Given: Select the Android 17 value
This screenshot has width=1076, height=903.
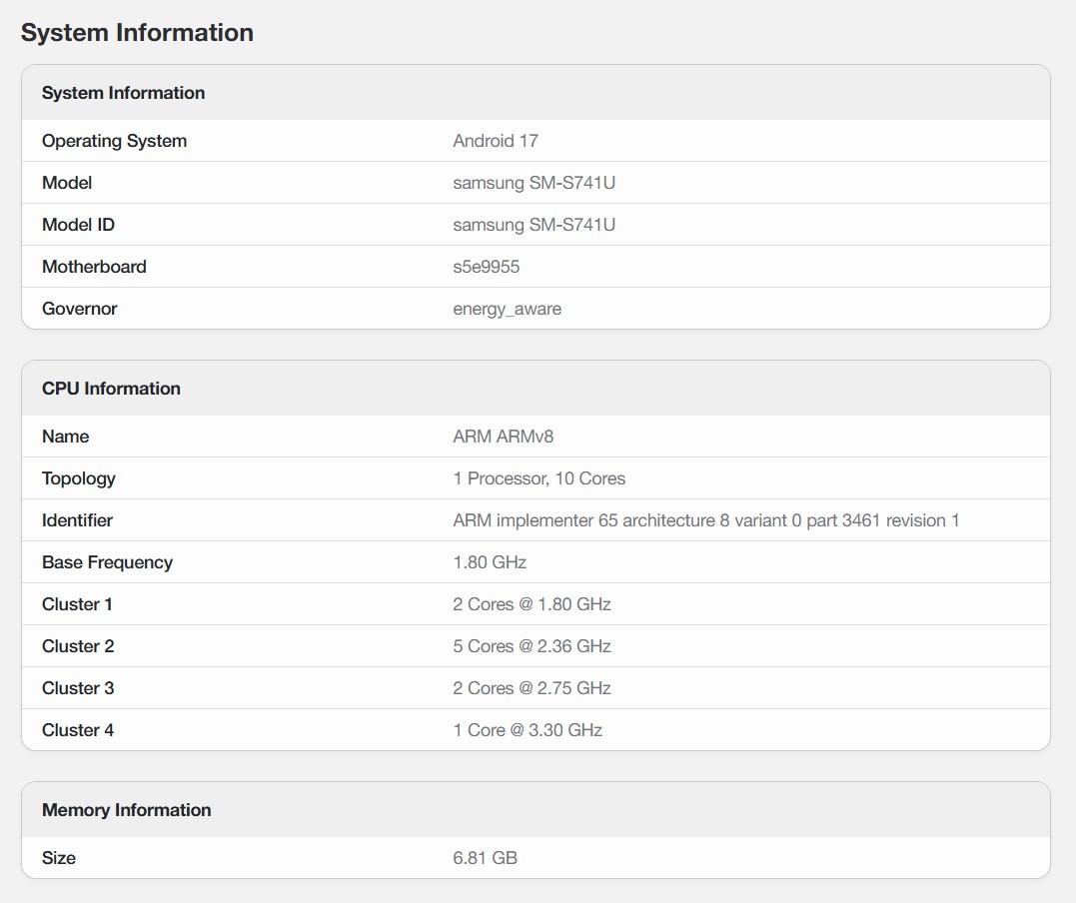Looking at the screenshot, I should coord(496,141).
